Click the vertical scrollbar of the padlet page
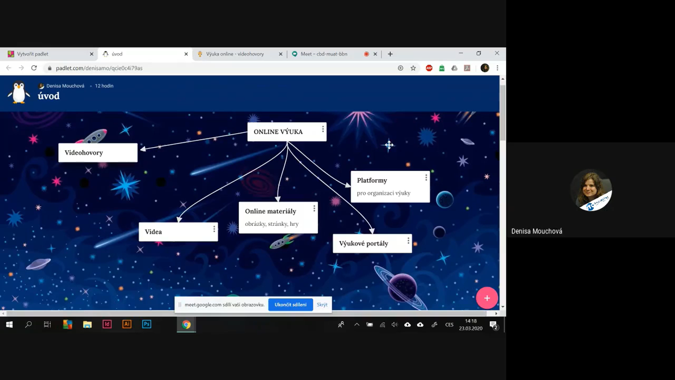Viewport: 675px width, 380px height. [503, 113]
